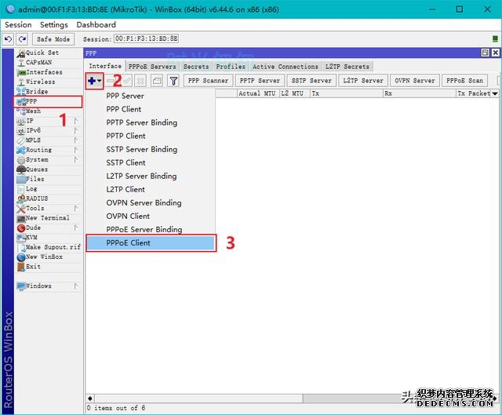Viewport: 502px width, 415px height.
Task: Click the redo arrow icon
Action: [22, 39]
